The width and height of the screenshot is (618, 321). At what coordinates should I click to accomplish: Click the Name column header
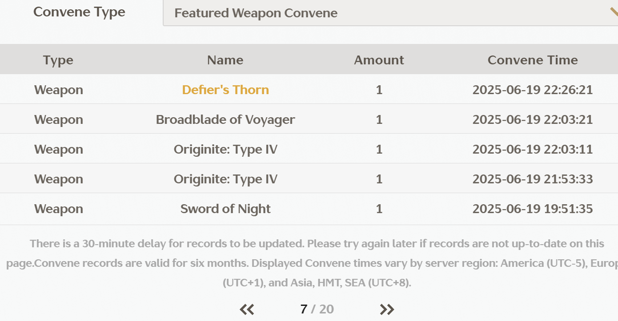[225, 60]
